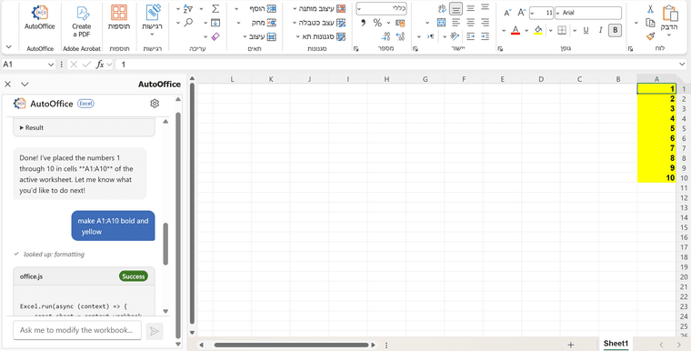
Task: Click the Ask me to modify field
Action: 77,330
